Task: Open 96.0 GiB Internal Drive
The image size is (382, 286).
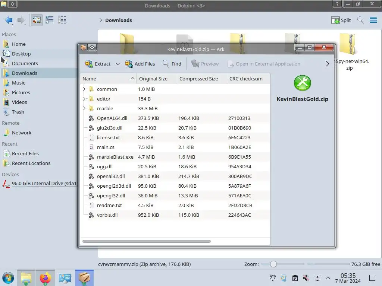Action: pyautogui.click(x=39, y=184)
